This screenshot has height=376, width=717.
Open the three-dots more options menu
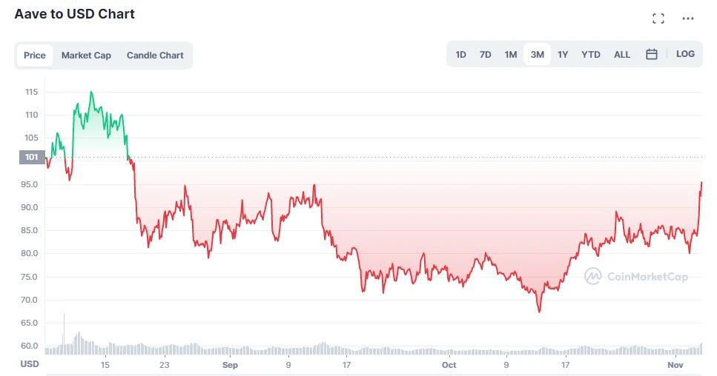(x=688, y=19)
